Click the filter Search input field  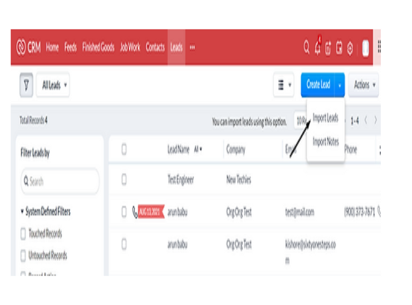(x=60, y=181)
